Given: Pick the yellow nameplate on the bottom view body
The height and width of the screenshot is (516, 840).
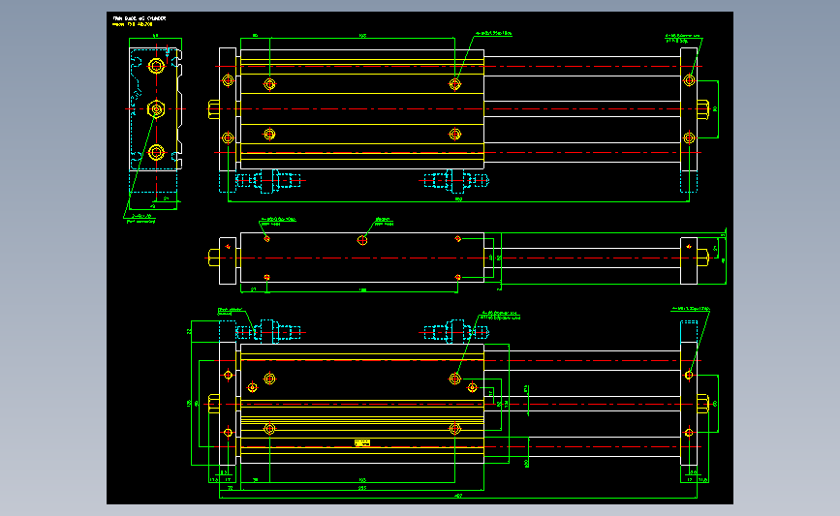Looking at the screenshot, I should pyautogui.click(x=362, y=442).
